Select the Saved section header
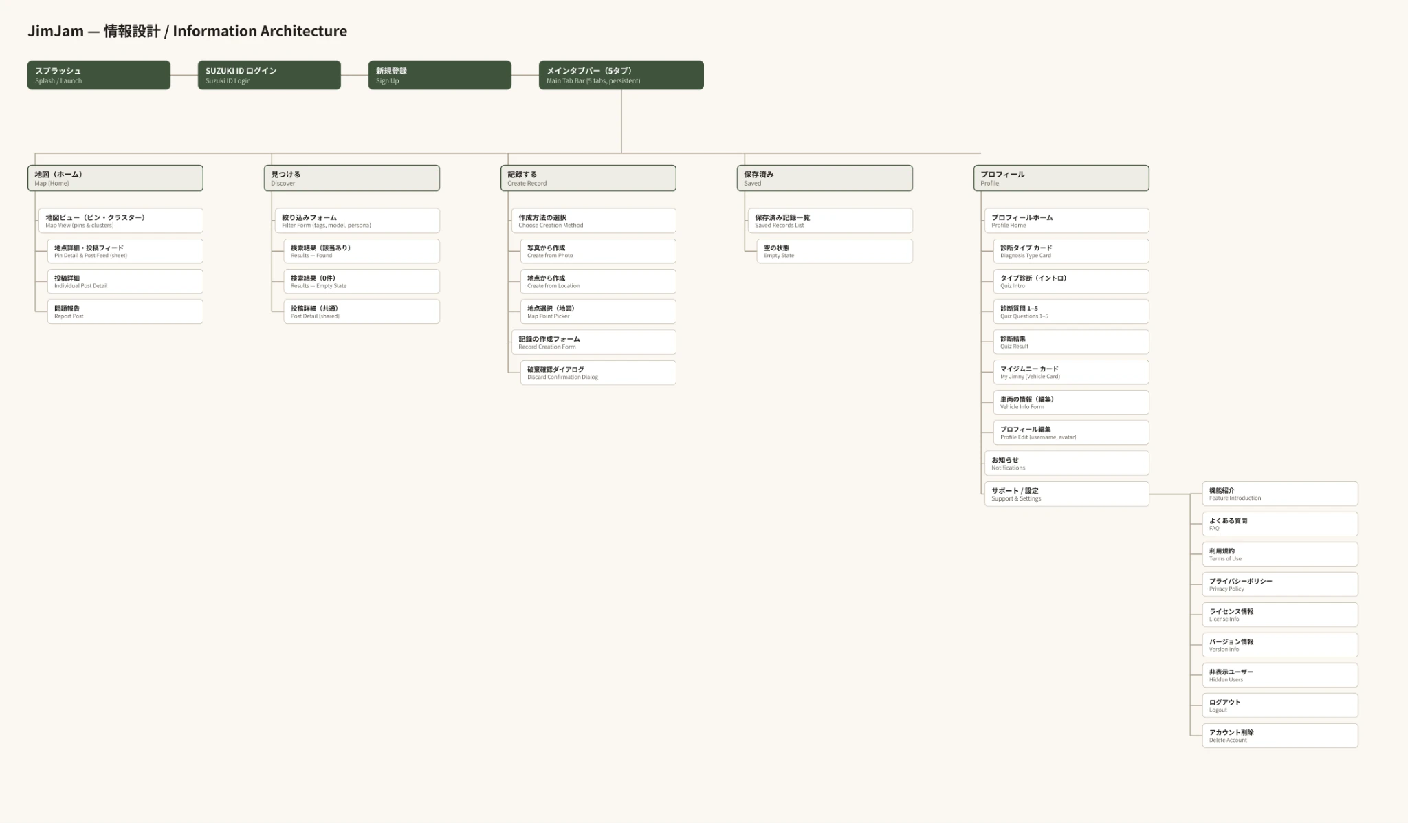This screenshot has width=1408, height=823. 825,178
